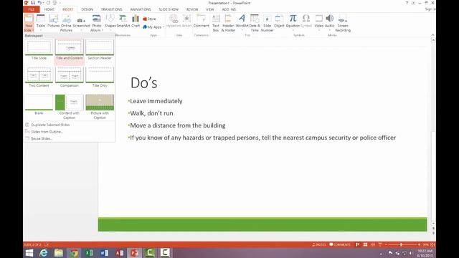Screen dimensions: 459x258
Task: Click the Audio speaker icon
Action: tap(329, 19)
